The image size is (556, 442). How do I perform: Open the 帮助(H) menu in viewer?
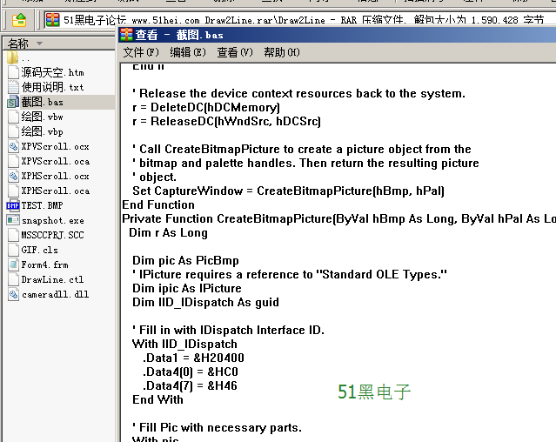(282, 52)
